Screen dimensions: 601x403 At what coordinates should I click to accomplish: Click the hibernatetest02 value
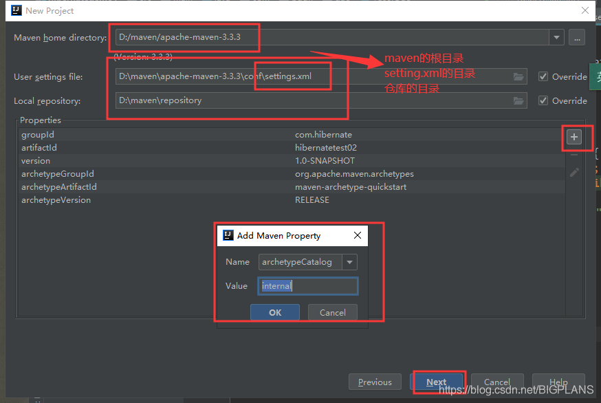point(326,148)
